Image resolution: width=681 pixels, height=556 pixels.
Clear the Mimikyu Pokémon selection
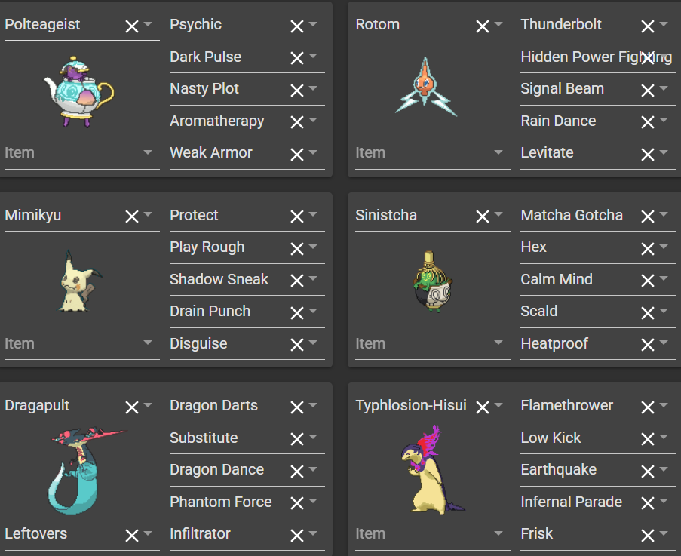coord(132,217)
